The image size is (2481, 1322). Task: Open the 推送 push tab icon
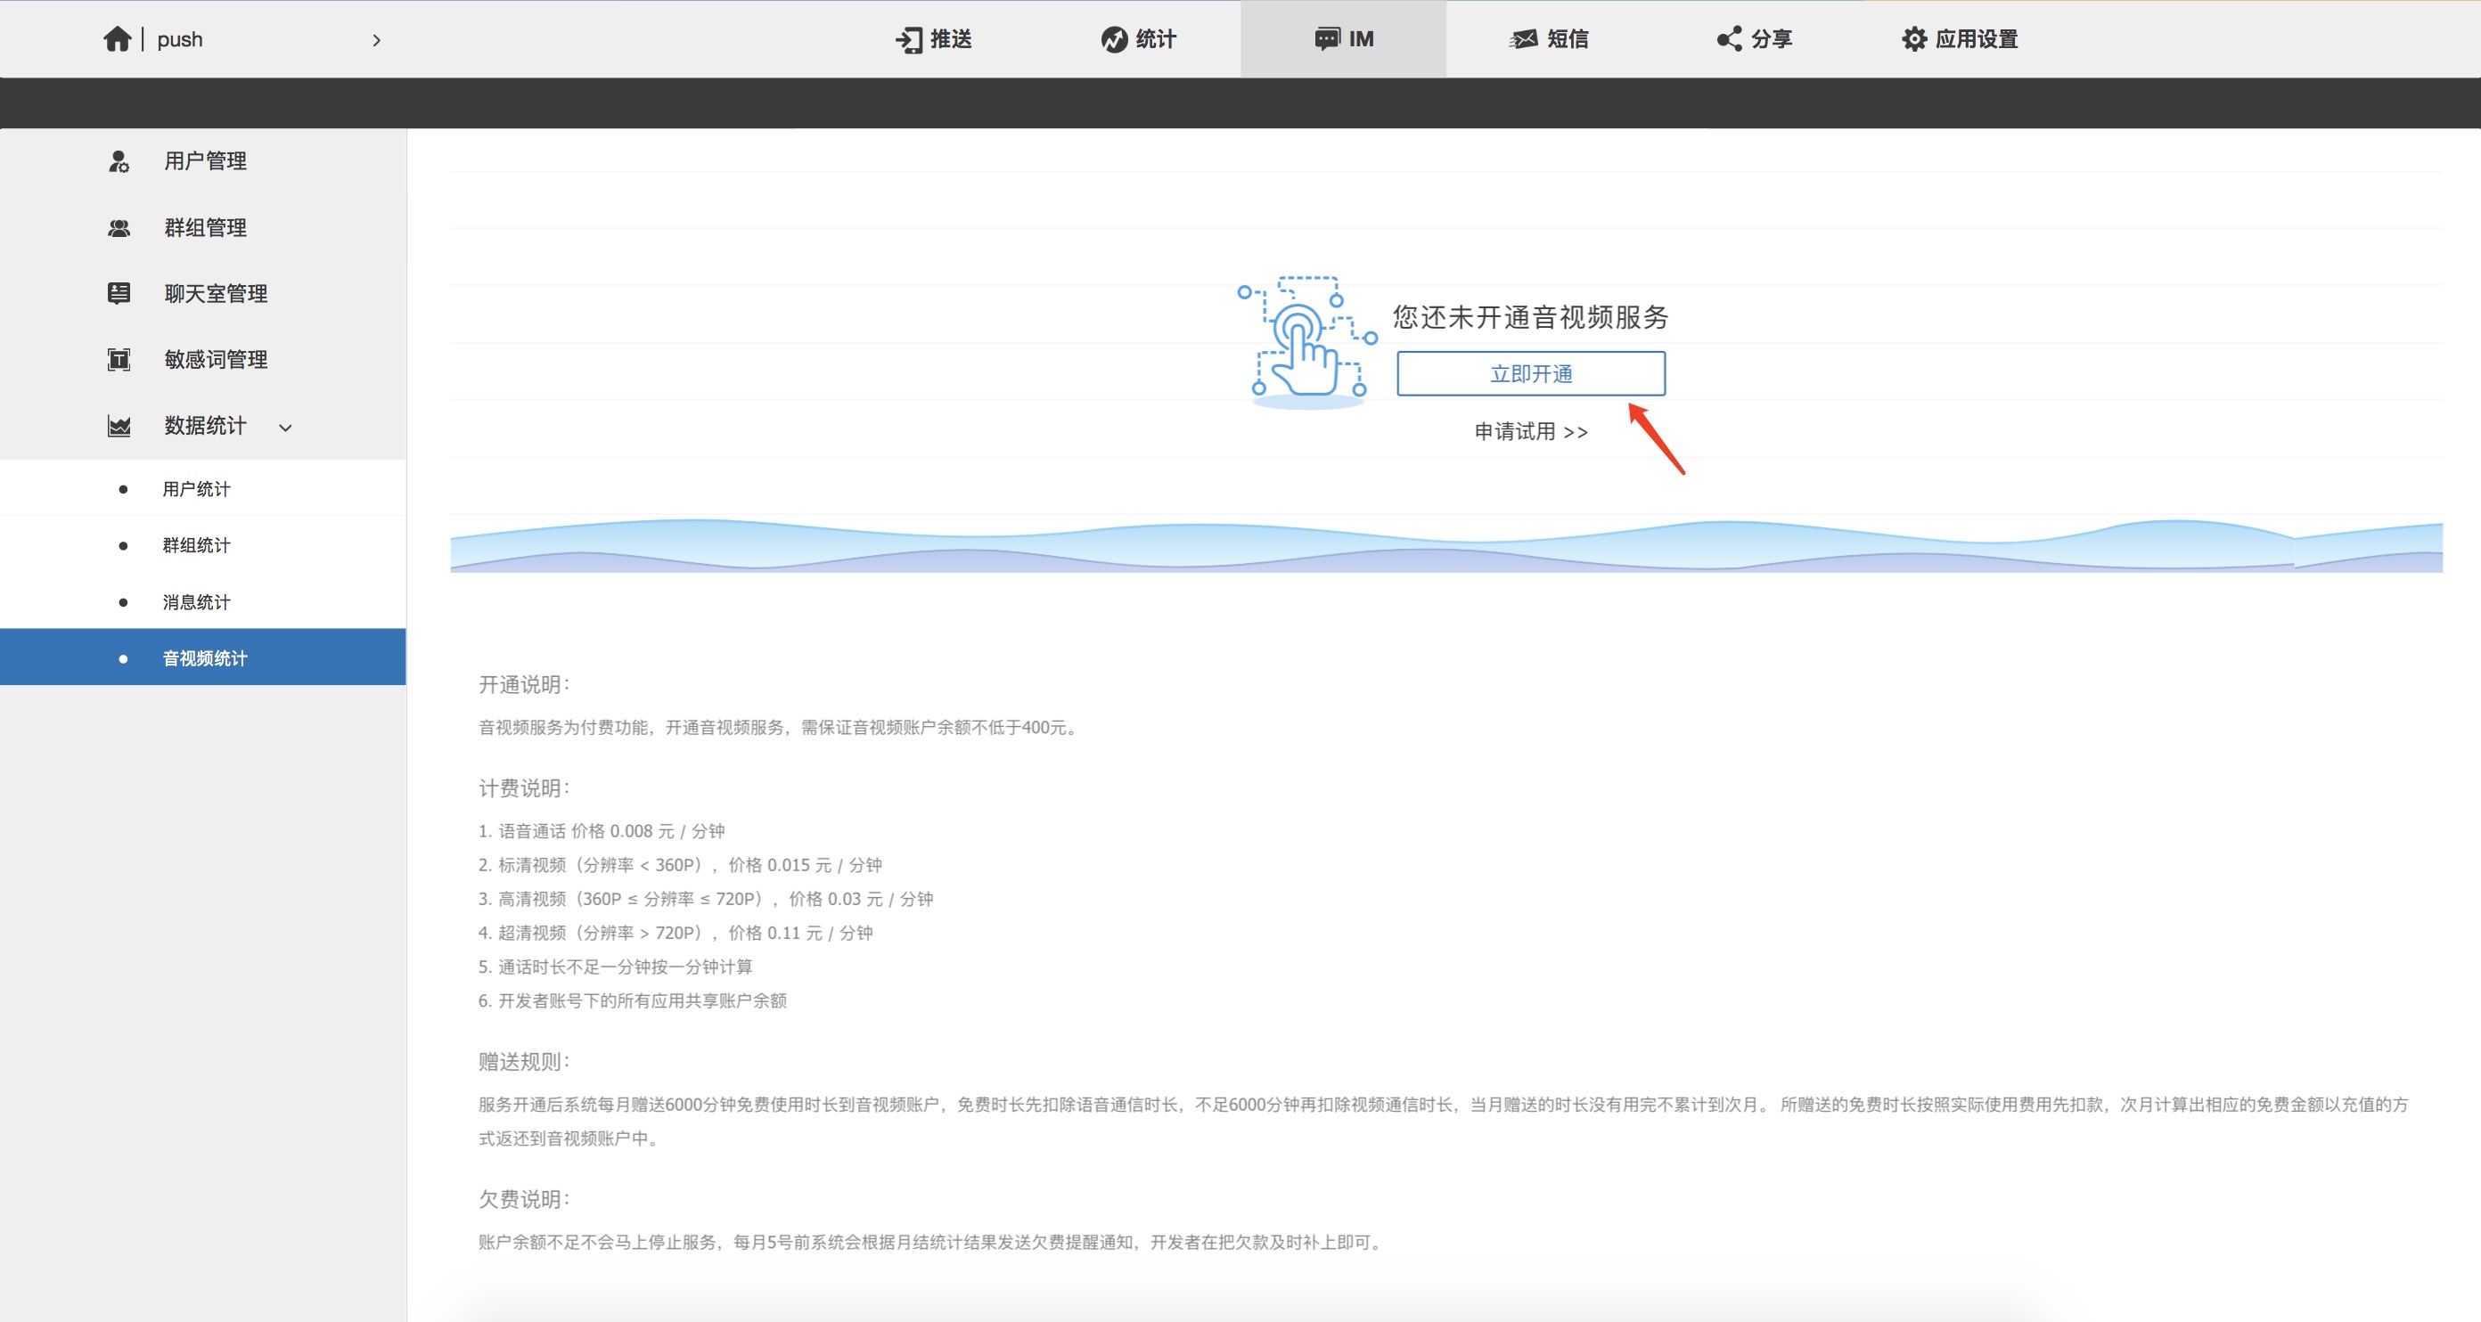[908, 39]
